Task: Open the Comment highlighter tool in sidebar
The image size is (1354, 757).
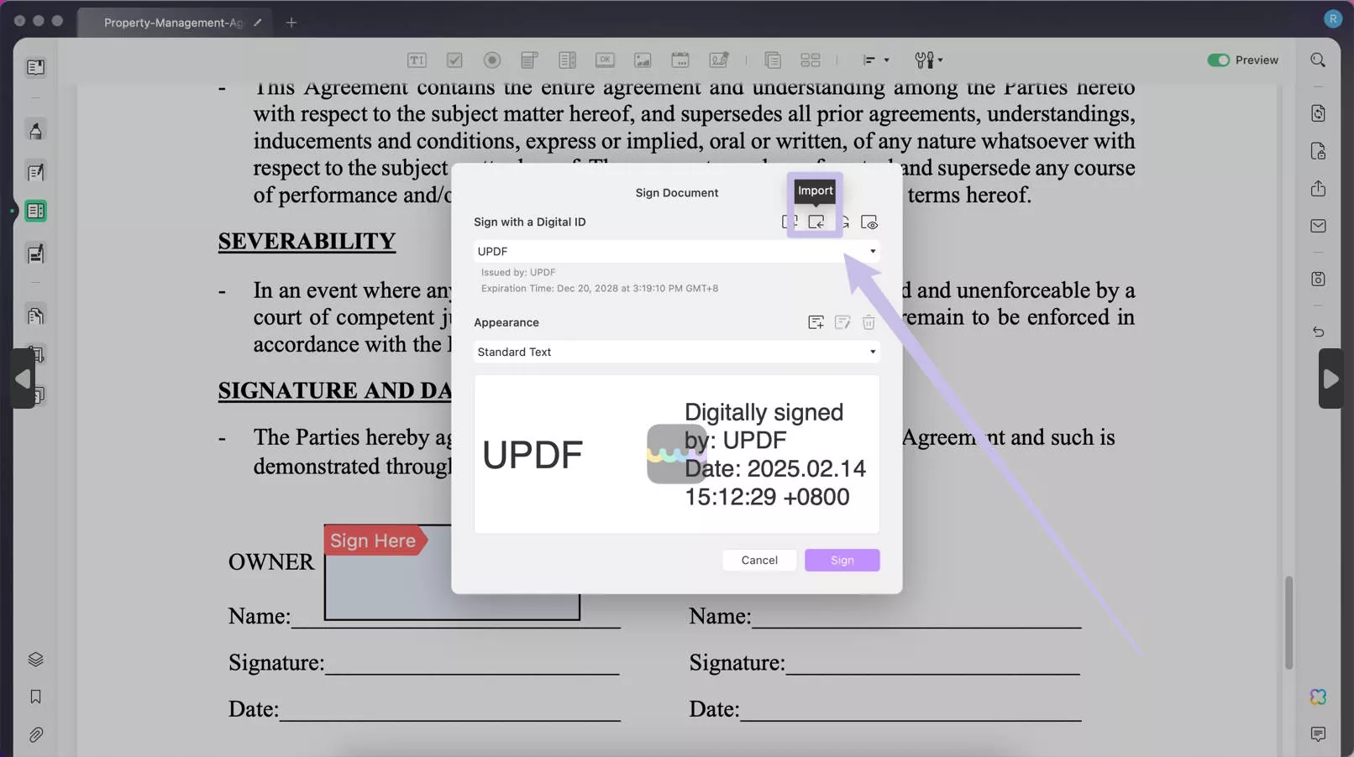Action: [x=35, y=131]
